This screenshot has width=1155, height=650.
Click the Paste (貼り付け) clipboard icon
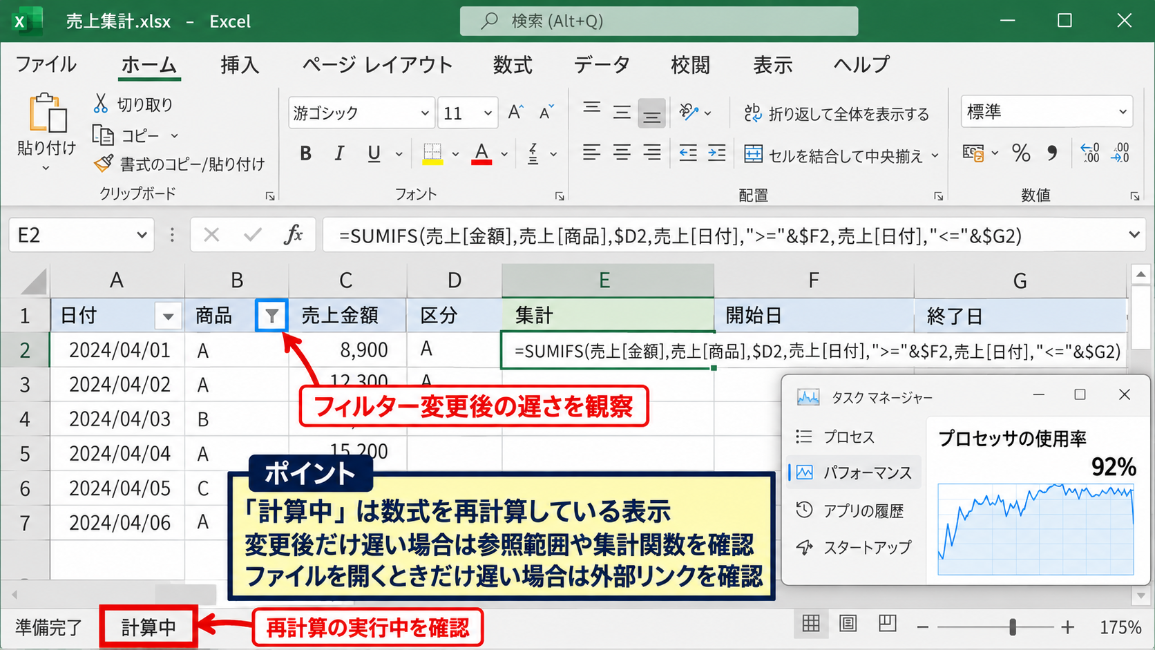coord(47,113)
